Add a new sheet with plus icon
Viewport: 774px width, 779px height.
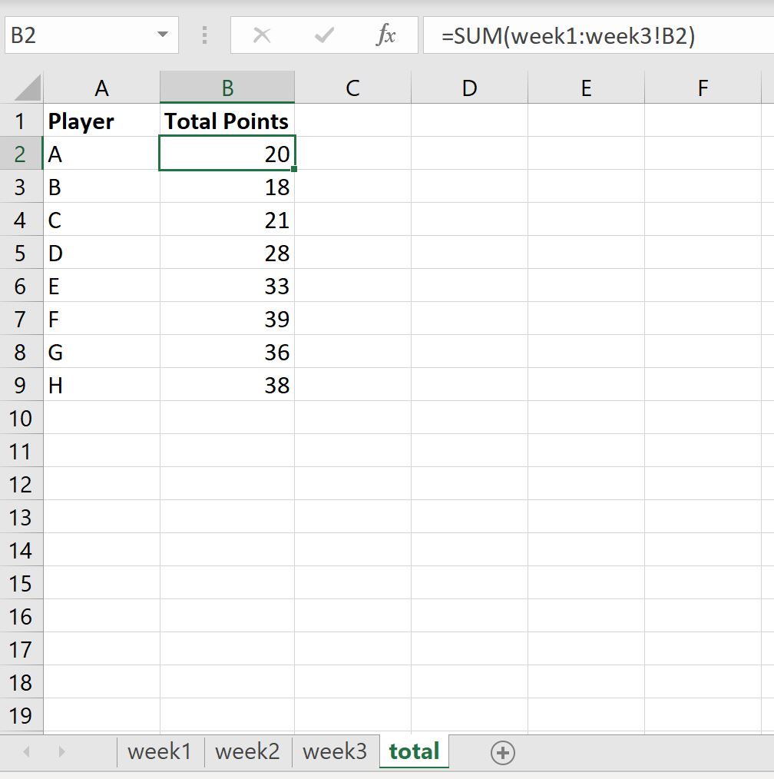point(502,752)
